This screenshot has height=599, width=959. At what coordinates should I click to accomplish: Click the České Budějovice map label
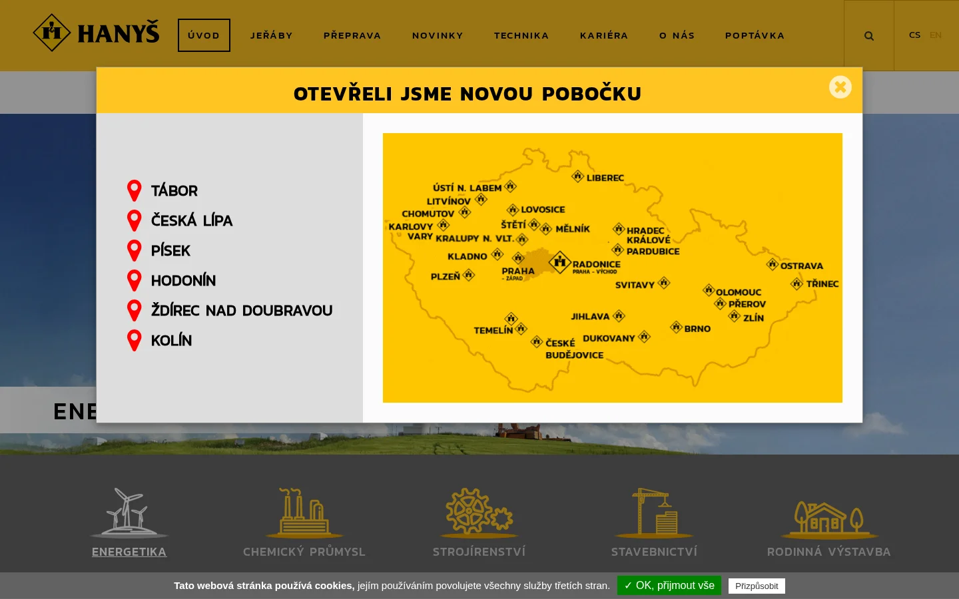point(574,349)
